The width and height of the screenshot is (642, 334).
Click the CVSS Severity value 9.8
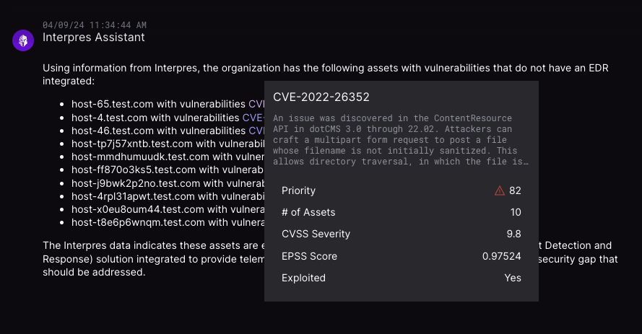513,234
